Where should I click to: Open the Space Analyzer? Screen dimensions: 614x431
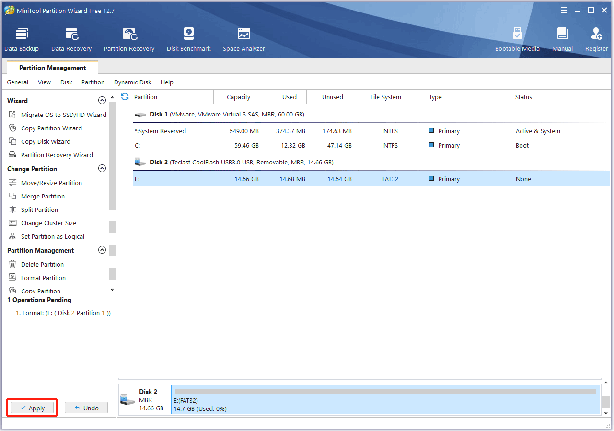[243, 39]
